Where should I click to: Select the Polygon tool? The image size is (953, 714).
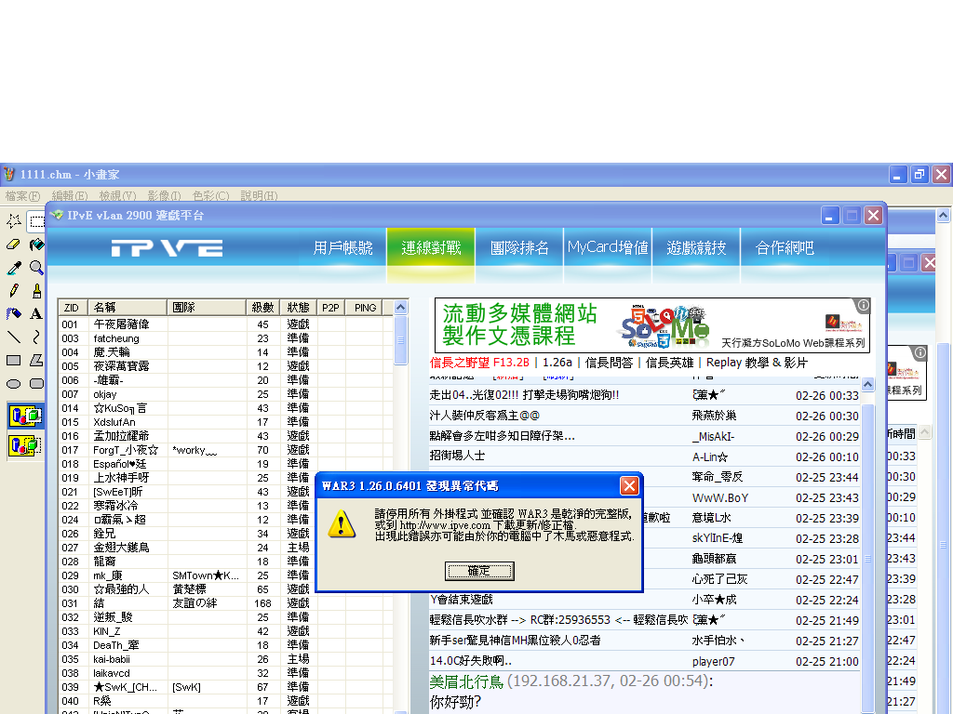click(x=35, y=360)
